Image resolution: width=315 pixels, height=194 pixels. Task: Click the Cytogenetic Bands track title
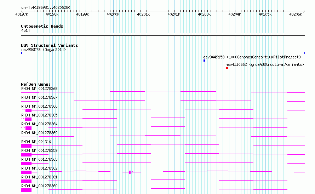click(x=42, y=26)
